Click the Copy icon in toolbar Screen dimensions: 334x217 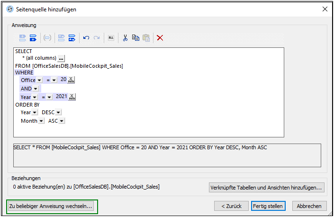click(135, 38)
